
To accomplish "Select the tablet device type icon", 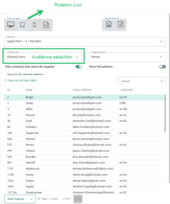I will tap(22, 25).
